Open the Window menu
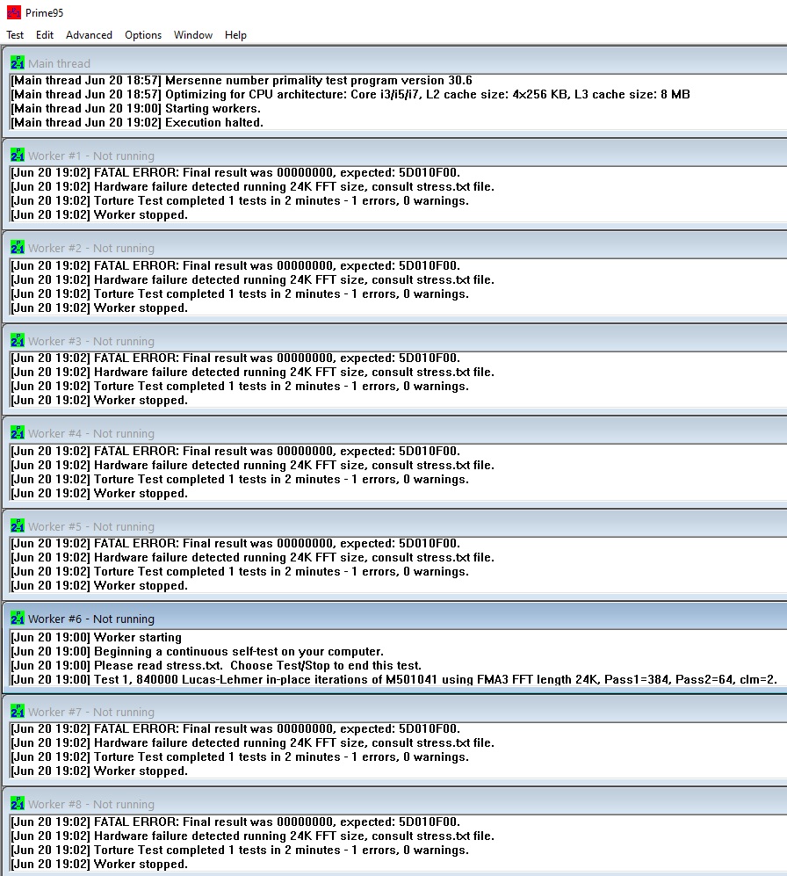Viewport: 787px width, 876px height. pyautogui.click(x=193, y=35)
